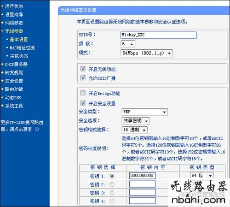Click the 密钥类型 column header
This screenshot has height=207, width=230.
point(202,167)
